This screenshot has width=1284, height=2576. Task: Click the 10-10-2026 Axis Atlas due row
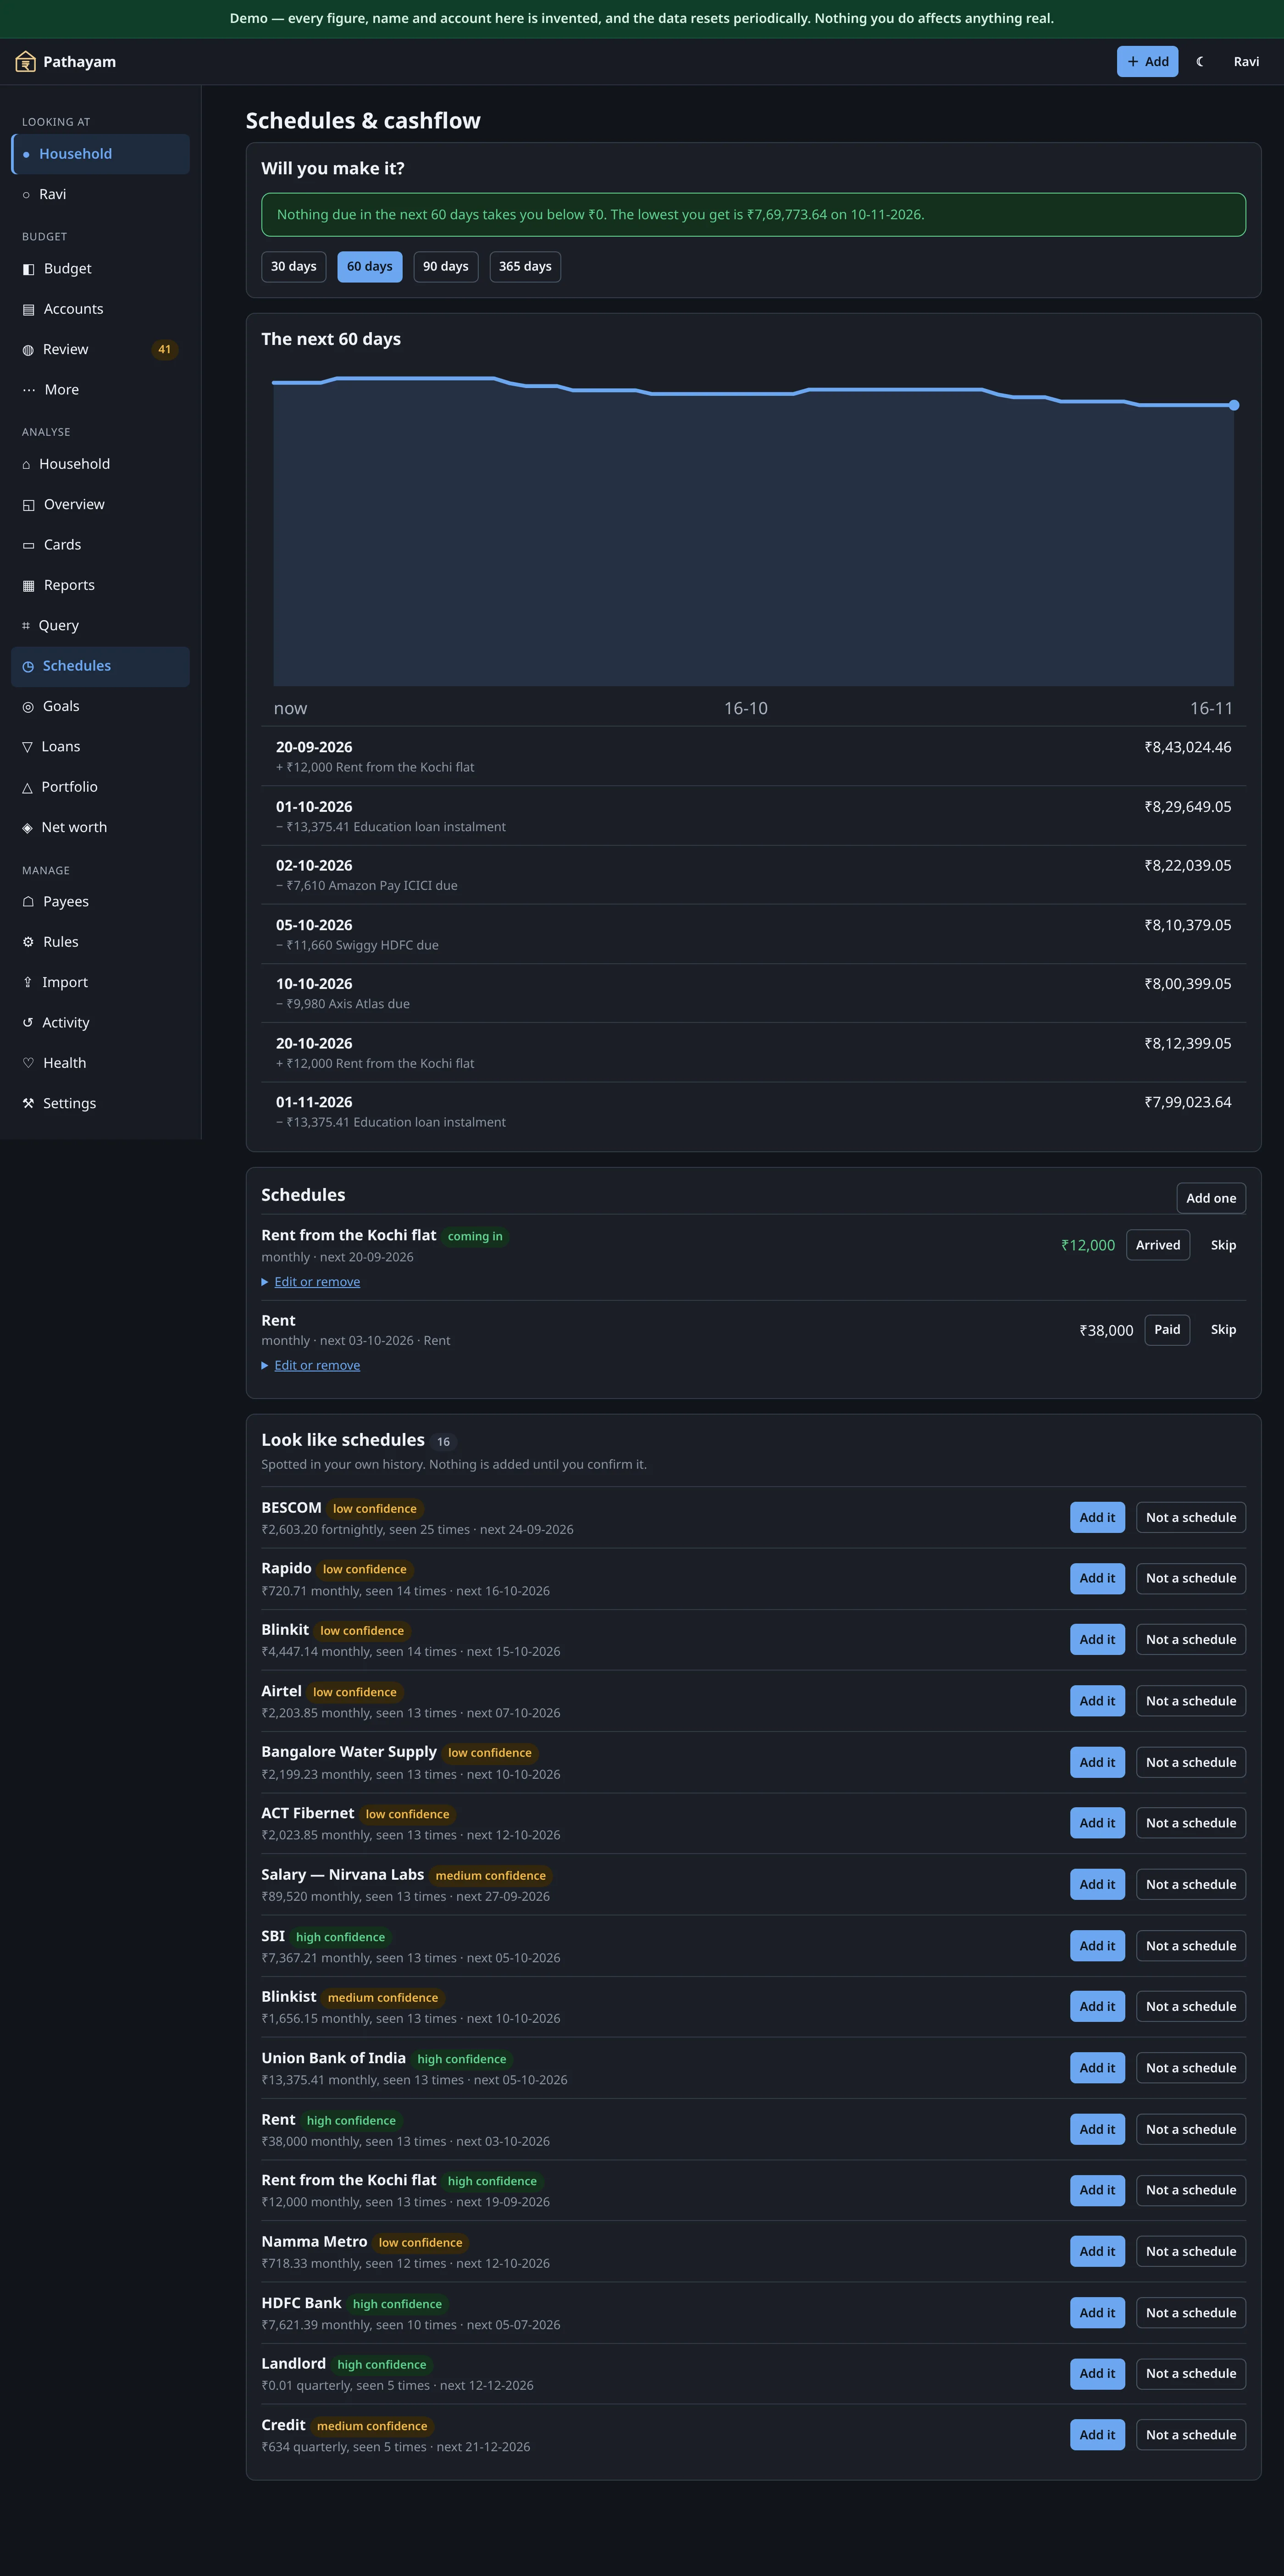[753, 994]
